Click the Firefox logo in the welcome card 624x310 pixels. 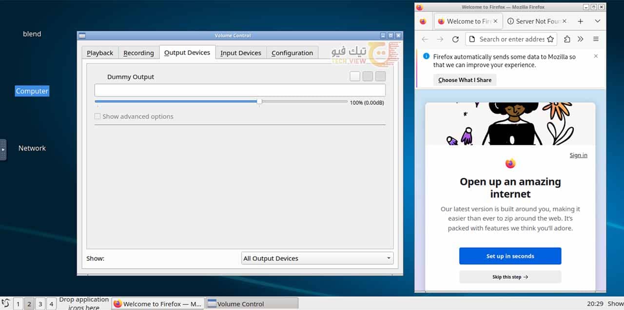click(510, 163)
